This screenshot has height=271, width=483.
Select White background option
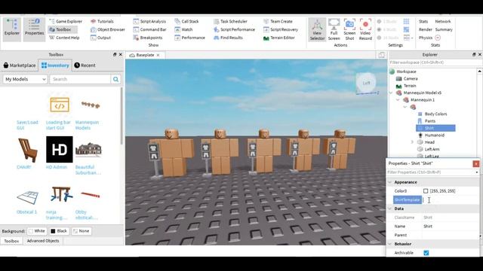tap(36, 231)
